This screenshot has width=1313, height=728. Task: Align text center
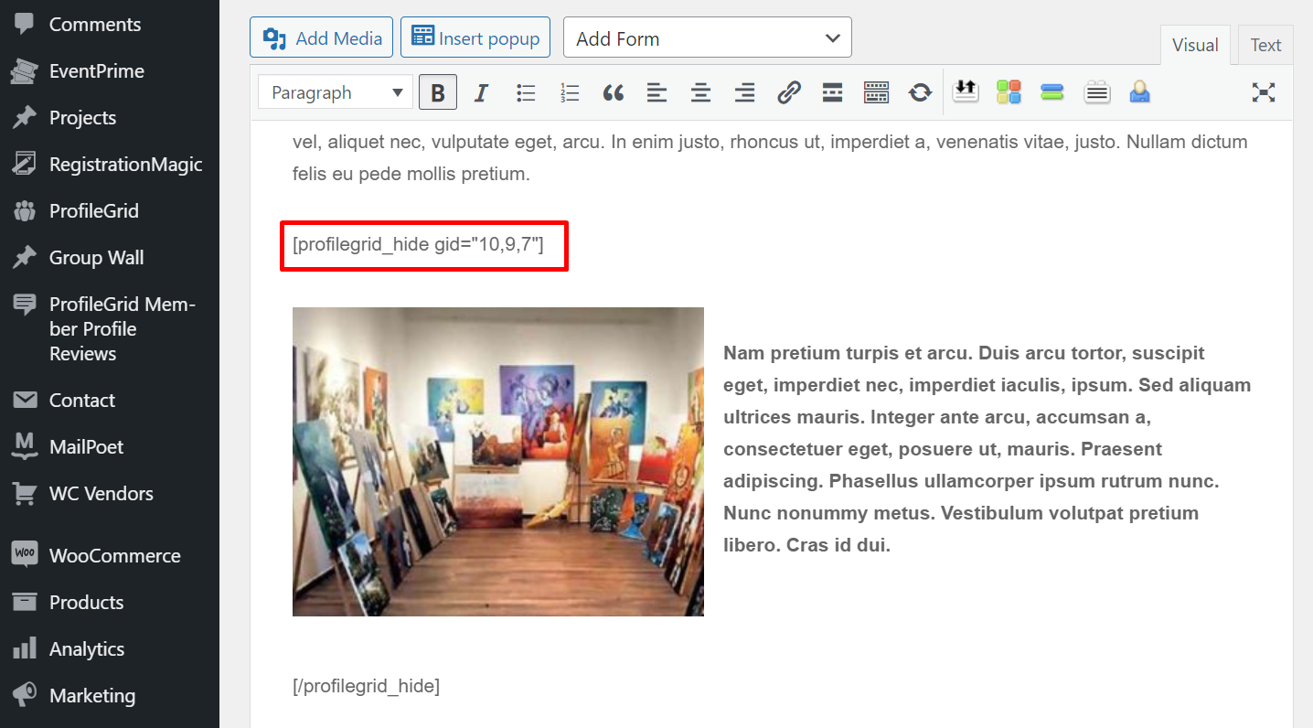point(700,92)
